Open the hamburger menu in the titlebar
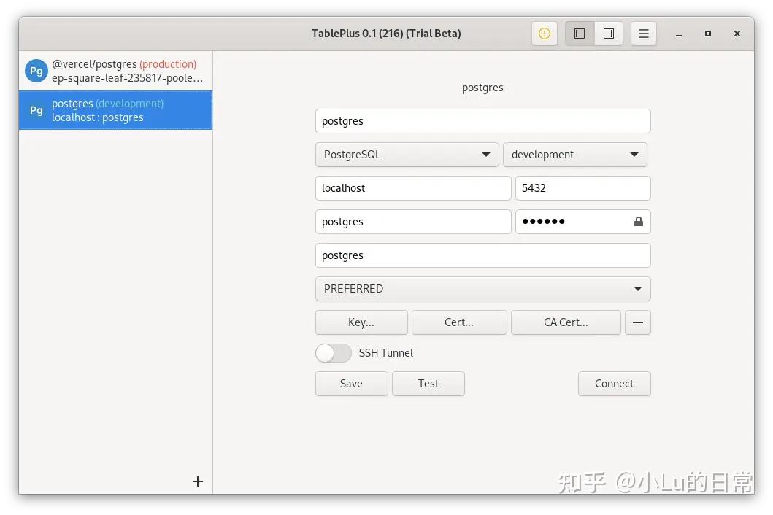This screenshot has height=515, width=773. pos(643,33)
